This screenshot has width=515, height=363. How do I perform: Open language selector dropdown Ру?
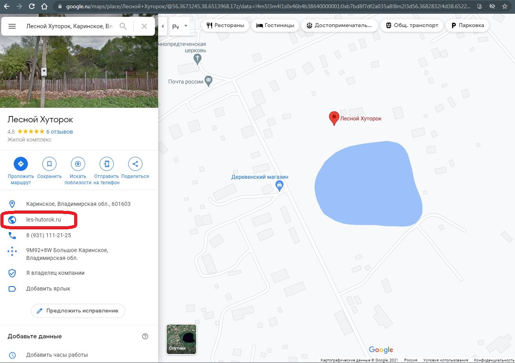pyautogui.click(x=180, y=26)
